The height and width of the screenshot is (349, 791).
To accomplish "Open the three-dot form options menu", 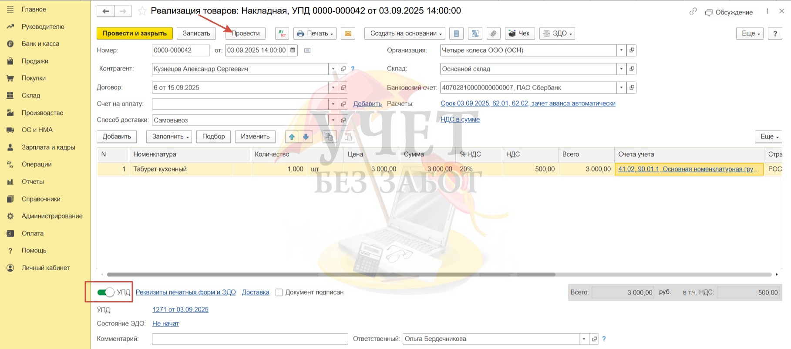I will pos(767,11).
